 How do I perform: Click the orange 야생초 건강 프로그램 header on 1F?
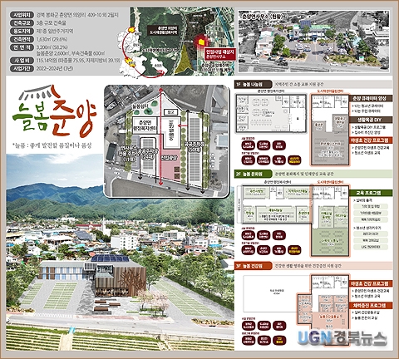coord(371,140)
